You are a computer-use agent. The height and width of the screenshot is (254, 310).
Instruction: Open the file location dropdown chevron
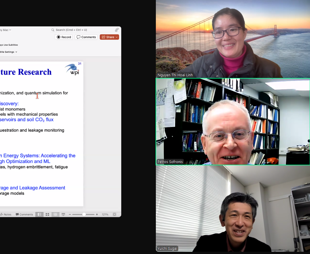10,30
